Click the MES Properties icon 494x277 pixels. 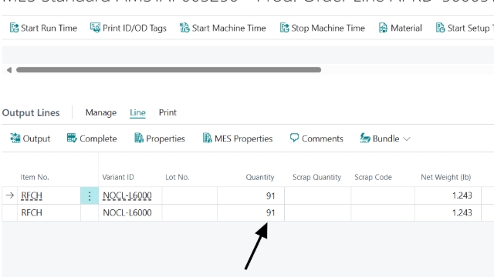(x=207, y=138)
